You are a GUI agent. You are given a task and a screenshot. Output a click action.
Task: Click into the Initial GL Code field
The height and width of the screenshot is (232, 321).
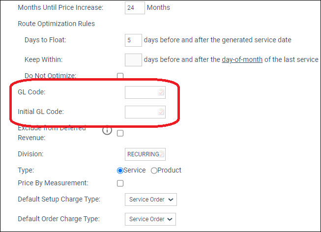click(141, 112)
